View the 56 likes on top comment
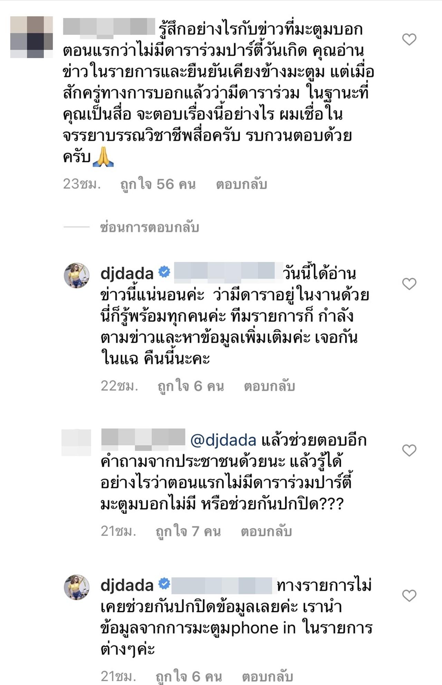This screenshot has width=442, height=685. 158,184
